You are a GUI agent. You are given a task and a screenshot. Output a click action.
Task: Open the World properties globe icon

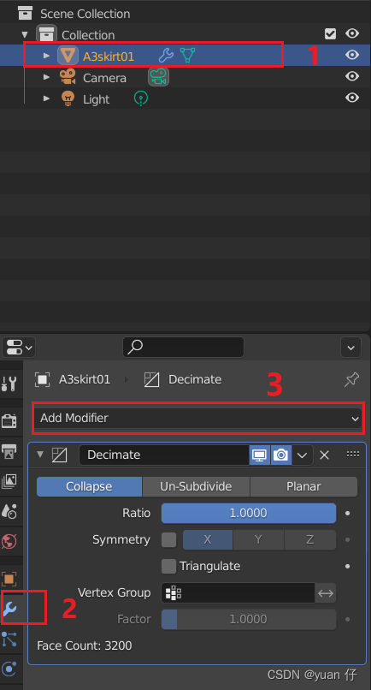pos(9,541)
